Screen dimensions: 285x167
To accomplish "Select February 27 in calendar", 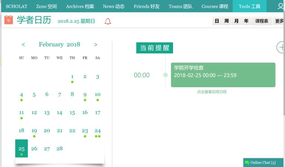I will (x=47, y=149).
